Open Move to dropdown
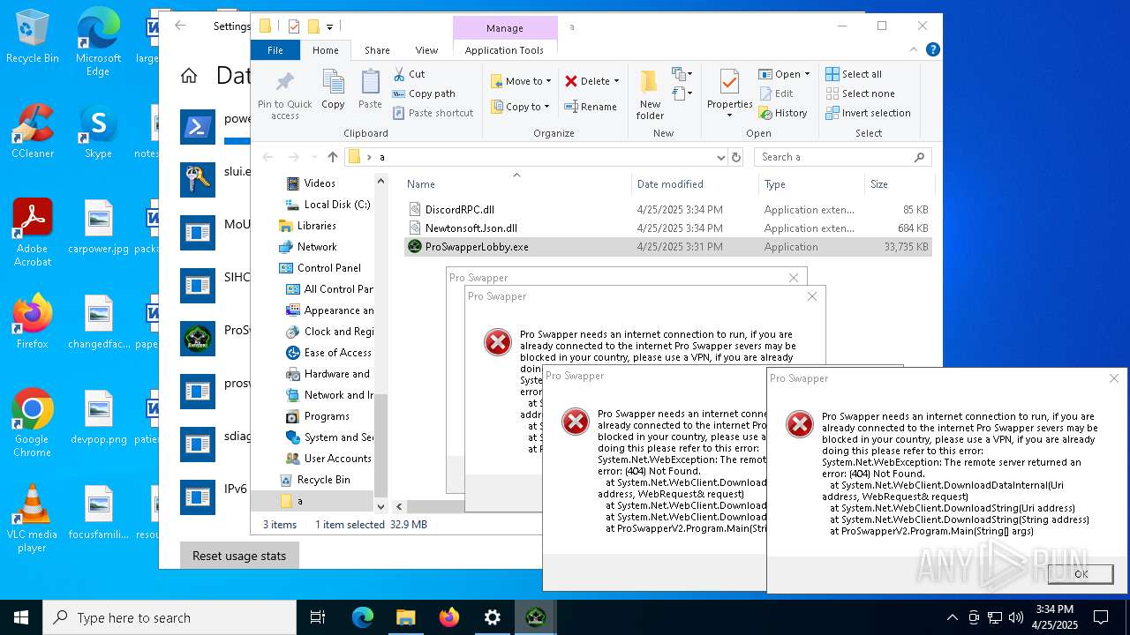Screen dimensions: 1130x635 pos(521,81)
